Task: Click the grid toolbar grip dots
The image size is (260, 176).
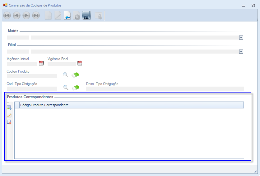Action: [9, 103]
